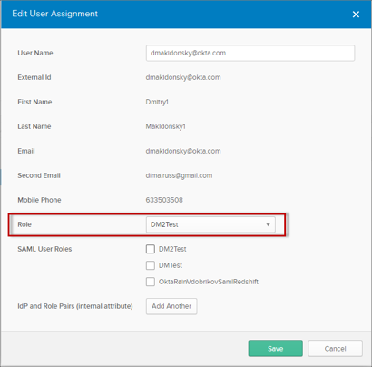Check the DM2Test SAML role checkbox
This screenshot has height=367, width=372.
(151, 249)
